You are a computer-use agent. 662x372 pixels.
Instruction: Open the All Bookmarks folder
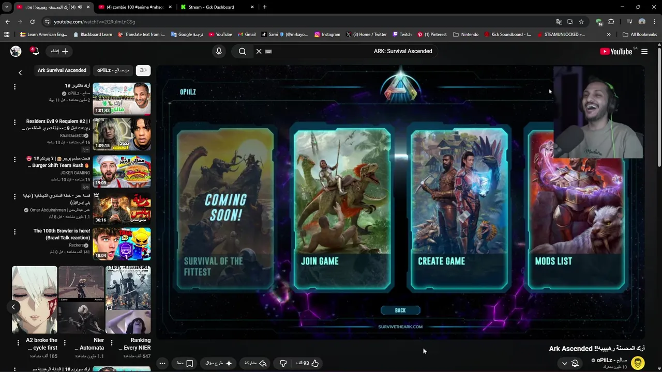coord(640,35)
